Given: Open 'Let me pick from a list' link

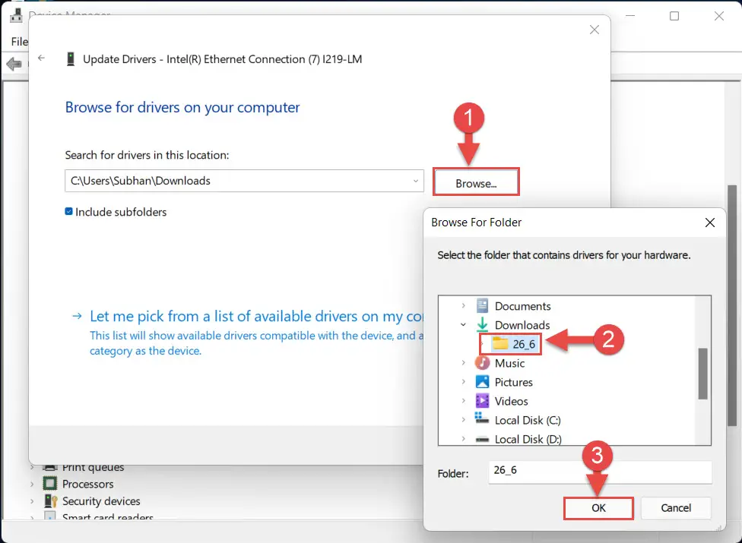Looking at the screenshot, I should pyautogui.click(x=256, y=316).
